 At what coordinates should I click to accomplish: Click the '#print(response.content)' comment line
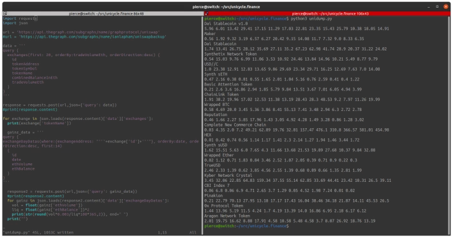30,110
